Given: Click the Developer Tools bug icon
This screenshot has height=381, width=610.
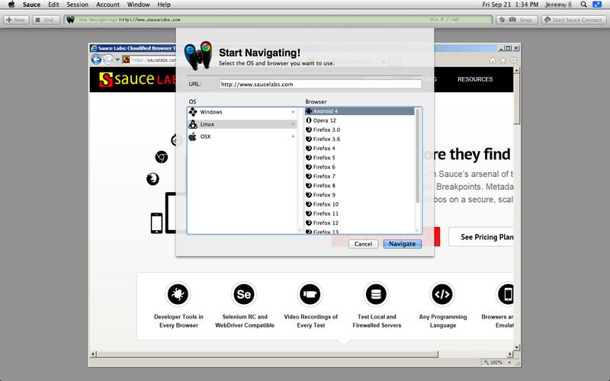Looking at the screenshot, I should [x=177, y=293].
